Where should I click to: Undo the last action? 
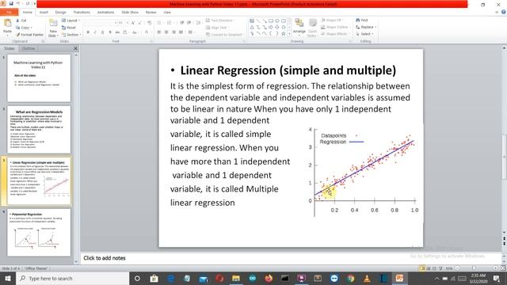pos(18,3)
